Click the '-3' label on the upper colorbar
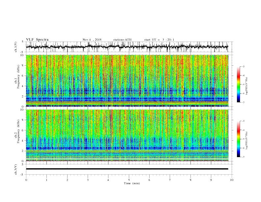Screen dimensions: 261x202 (243, 66)
